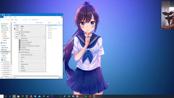Expand the Open with submenu

click(x=32, y=36)
